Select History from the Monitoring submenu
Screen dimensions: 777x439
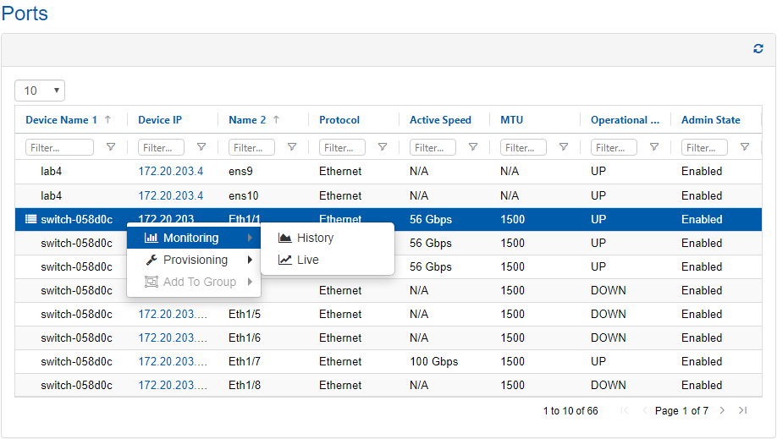pos(315,238)
